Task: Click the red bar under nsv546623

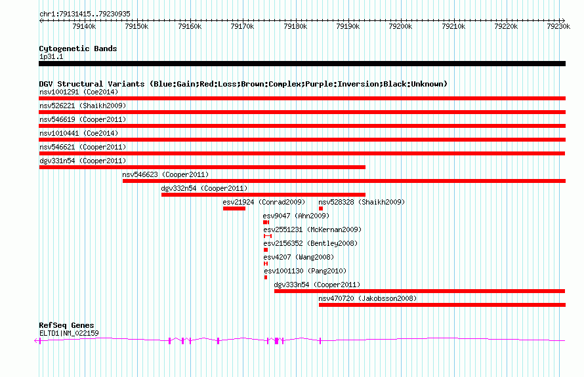Action: 343,181
